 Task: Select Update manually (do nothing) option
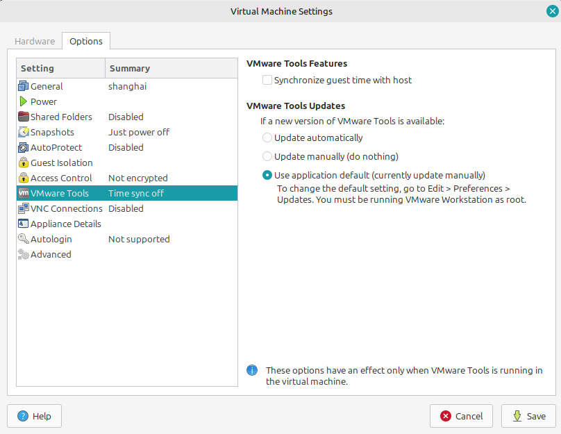coord(267,156)
